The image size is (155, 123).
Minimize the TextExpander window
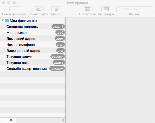(9, 3)
